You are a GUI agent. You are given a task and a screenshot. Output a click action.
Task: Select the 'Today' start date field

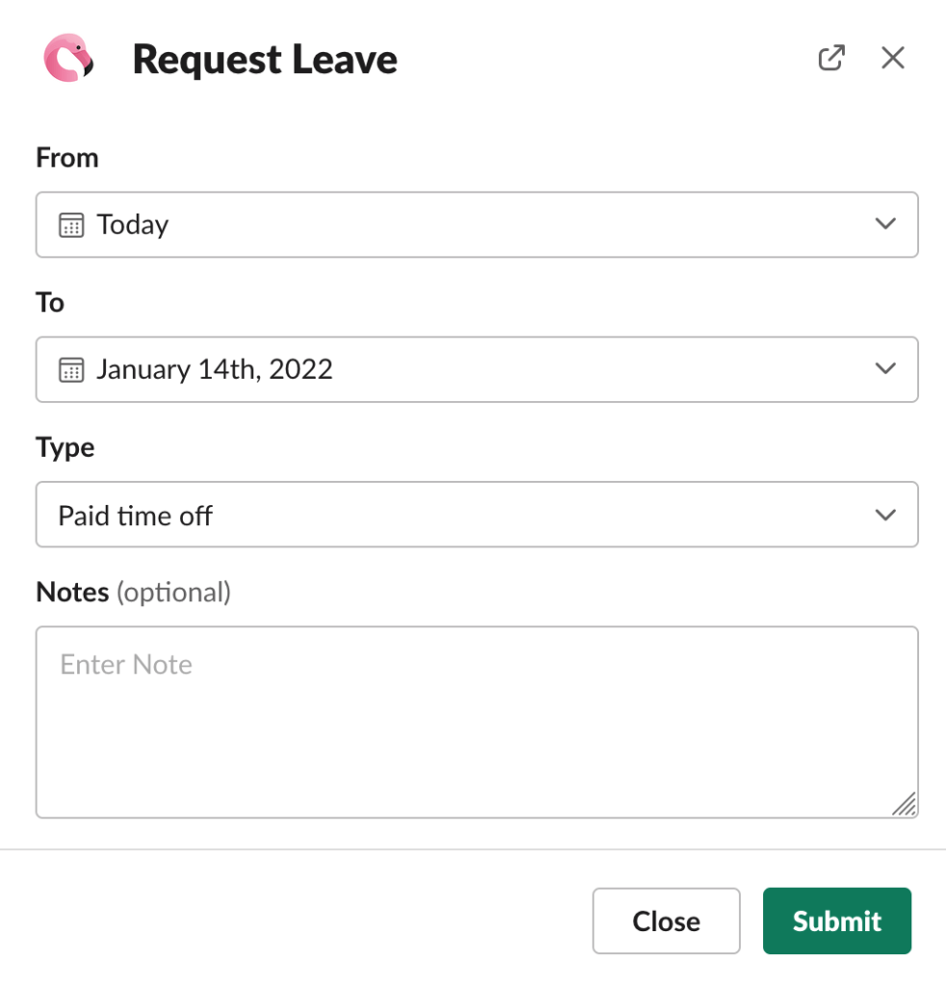[x=385, y=224]
